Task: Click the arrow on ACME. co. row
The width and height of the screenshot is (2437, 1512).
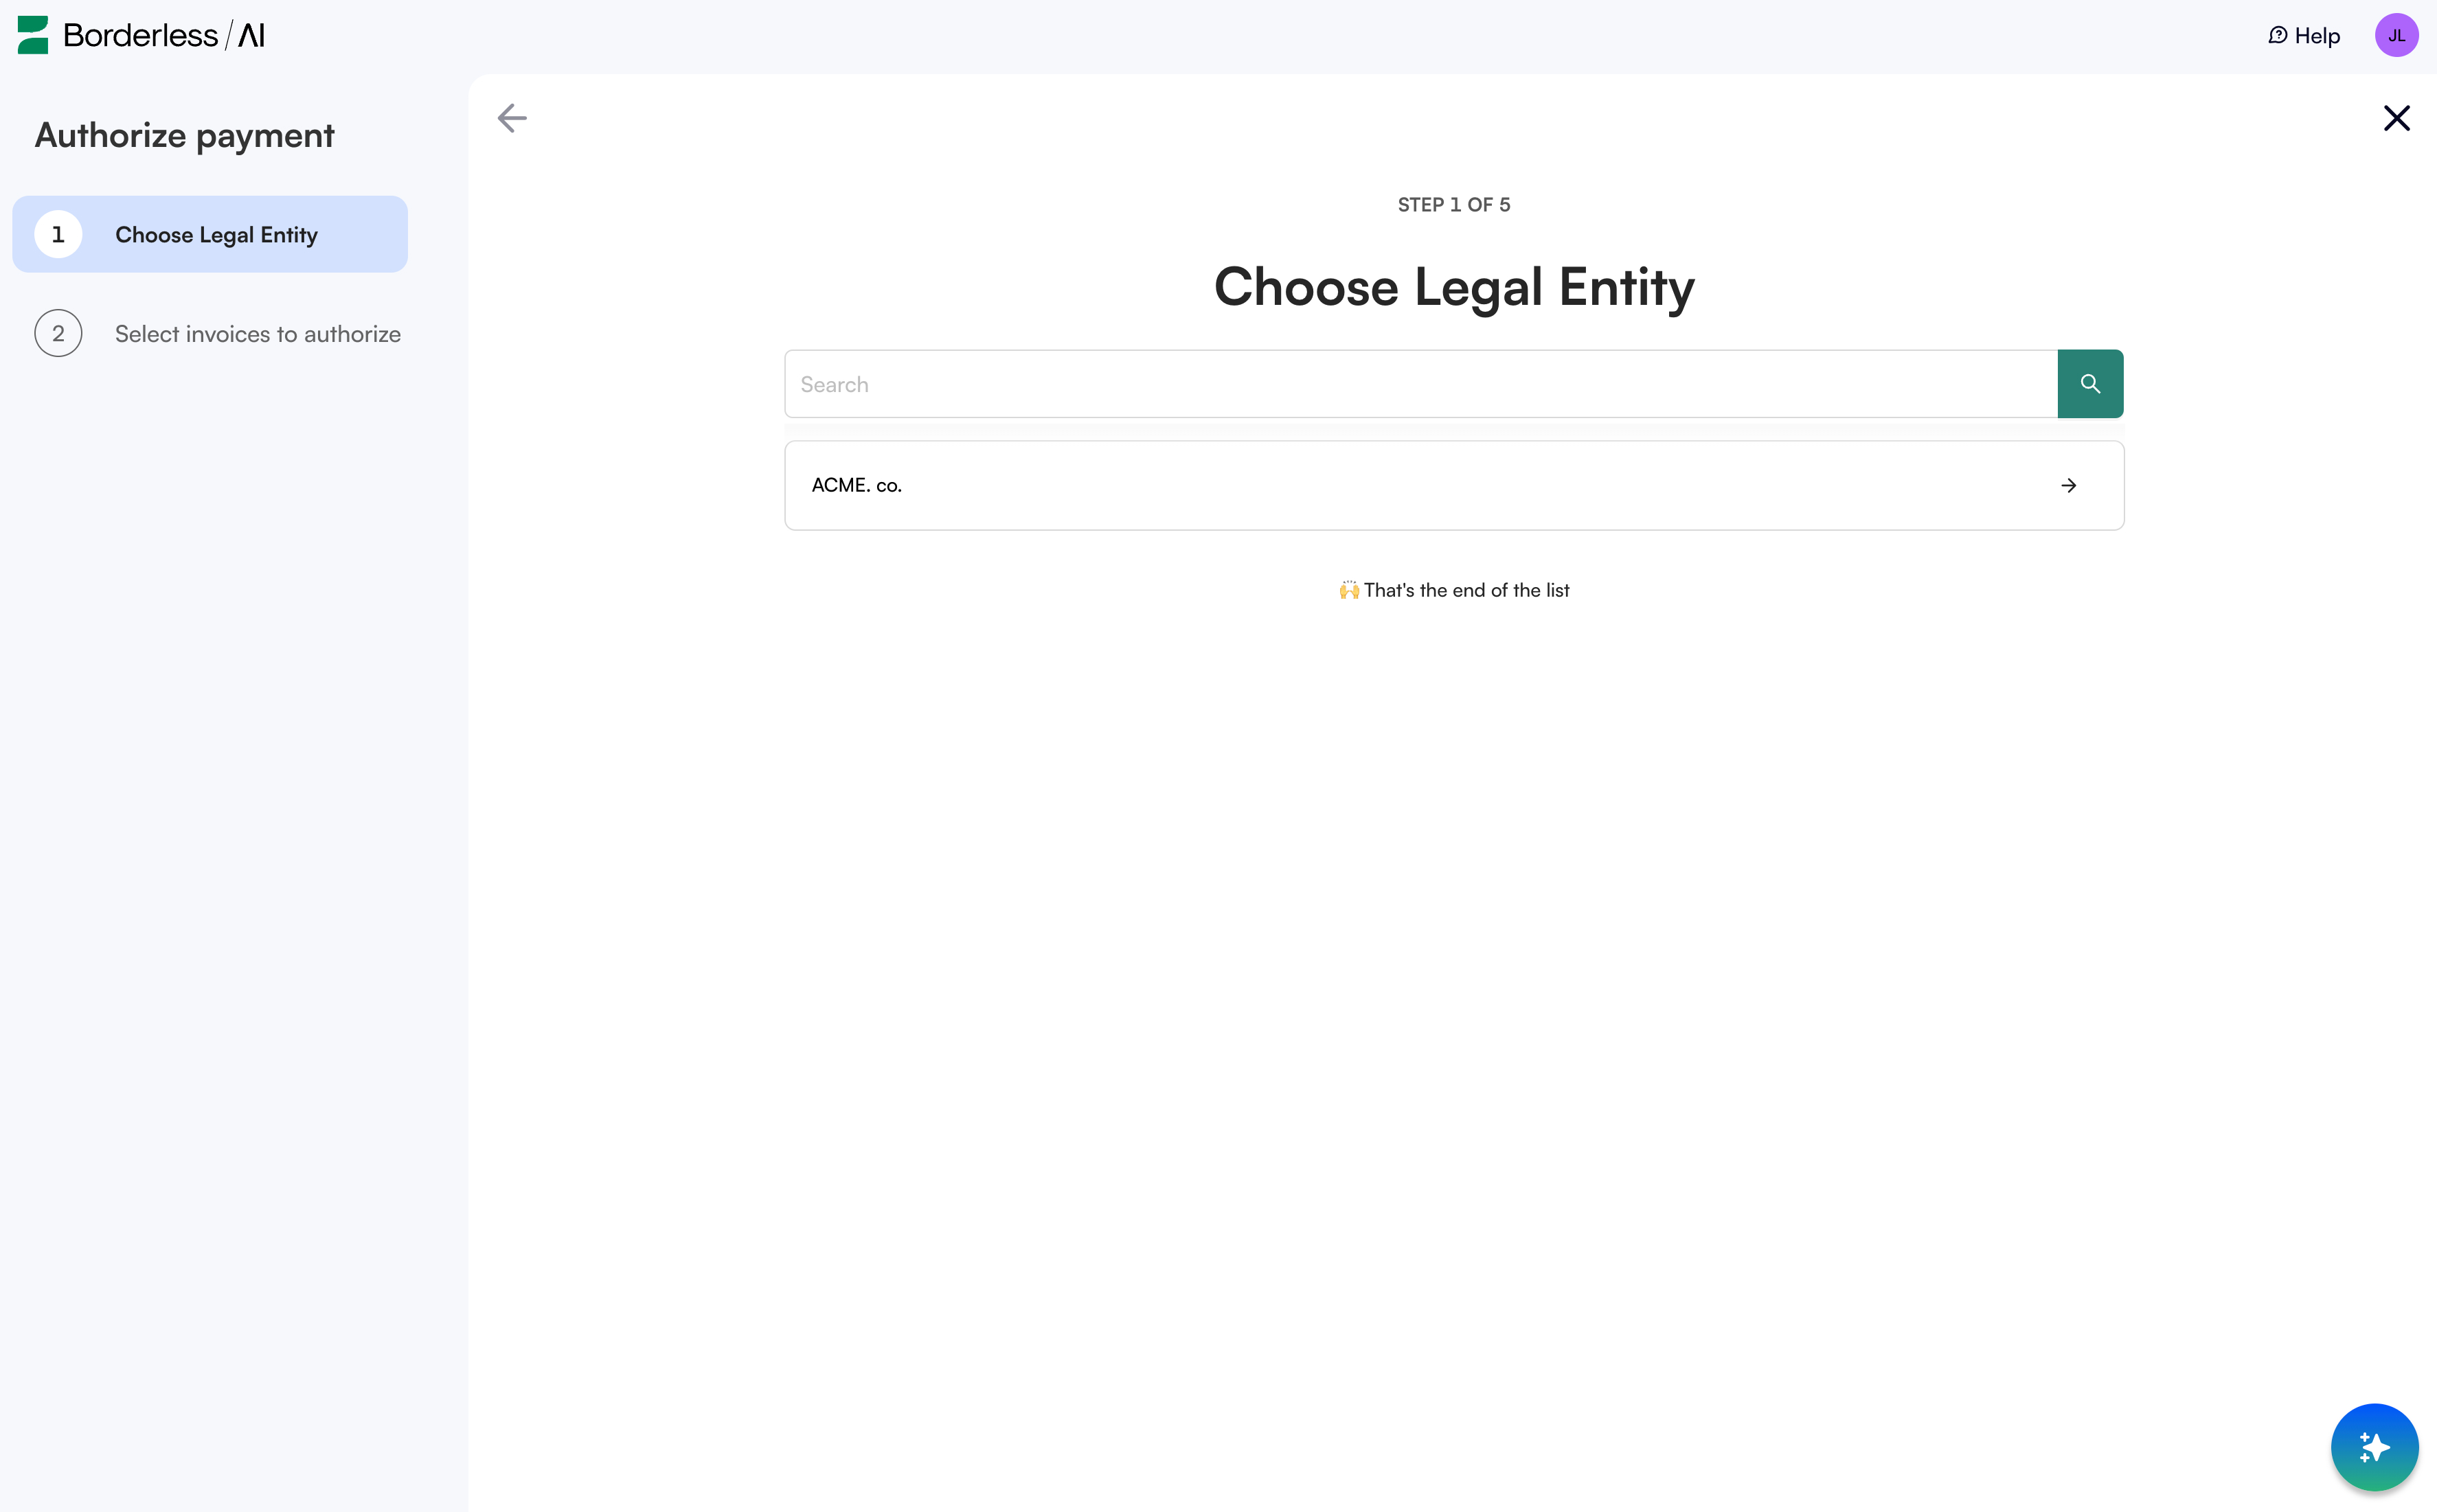Action: click(2068, 486)
